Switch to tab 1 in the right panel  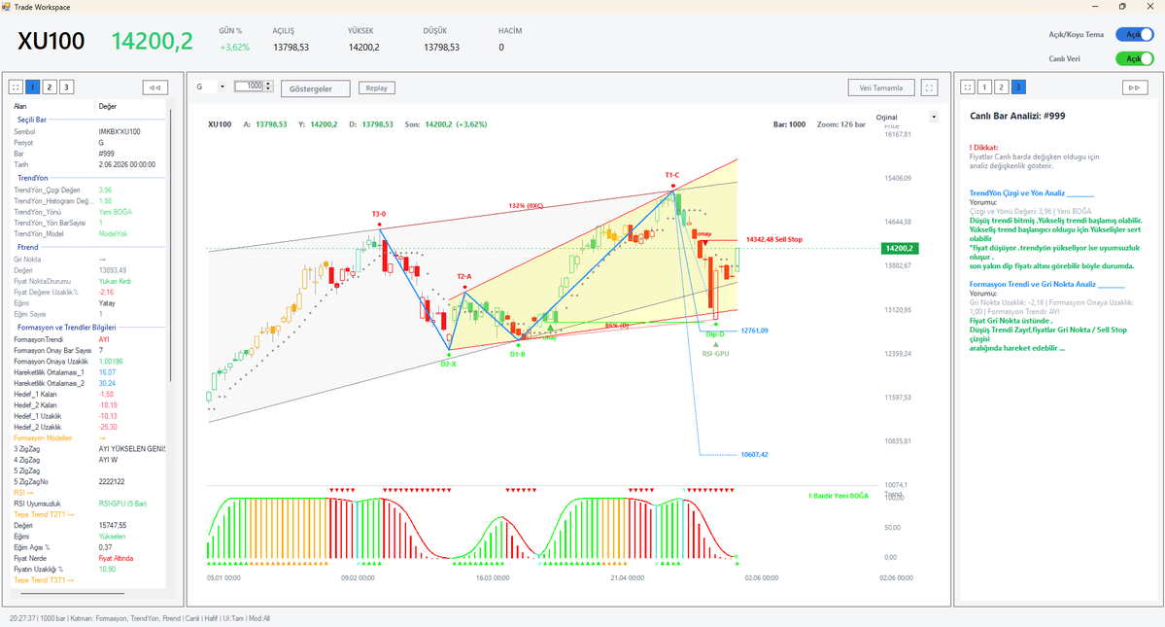[x=984, y=87]
